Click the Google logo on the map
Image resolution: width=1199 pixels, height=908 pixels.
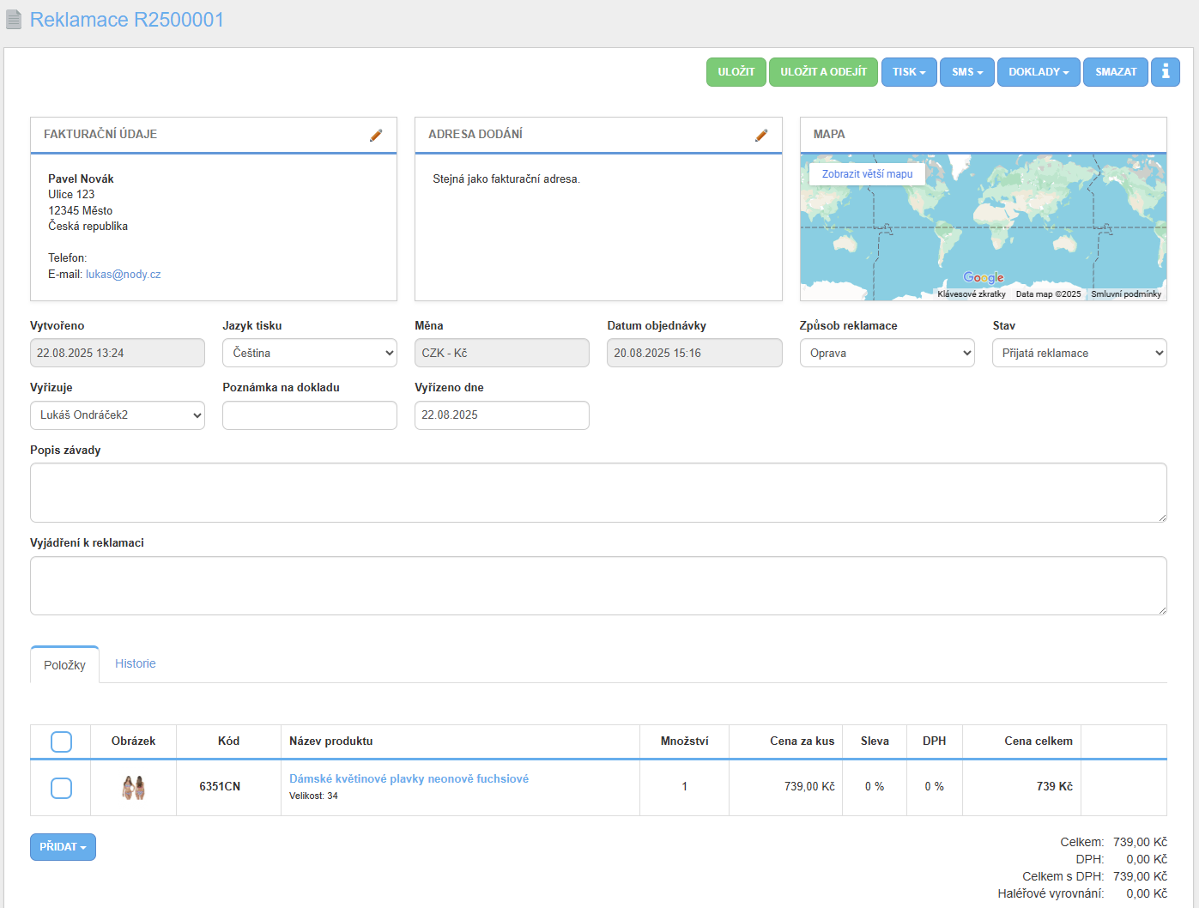(983, 278)
